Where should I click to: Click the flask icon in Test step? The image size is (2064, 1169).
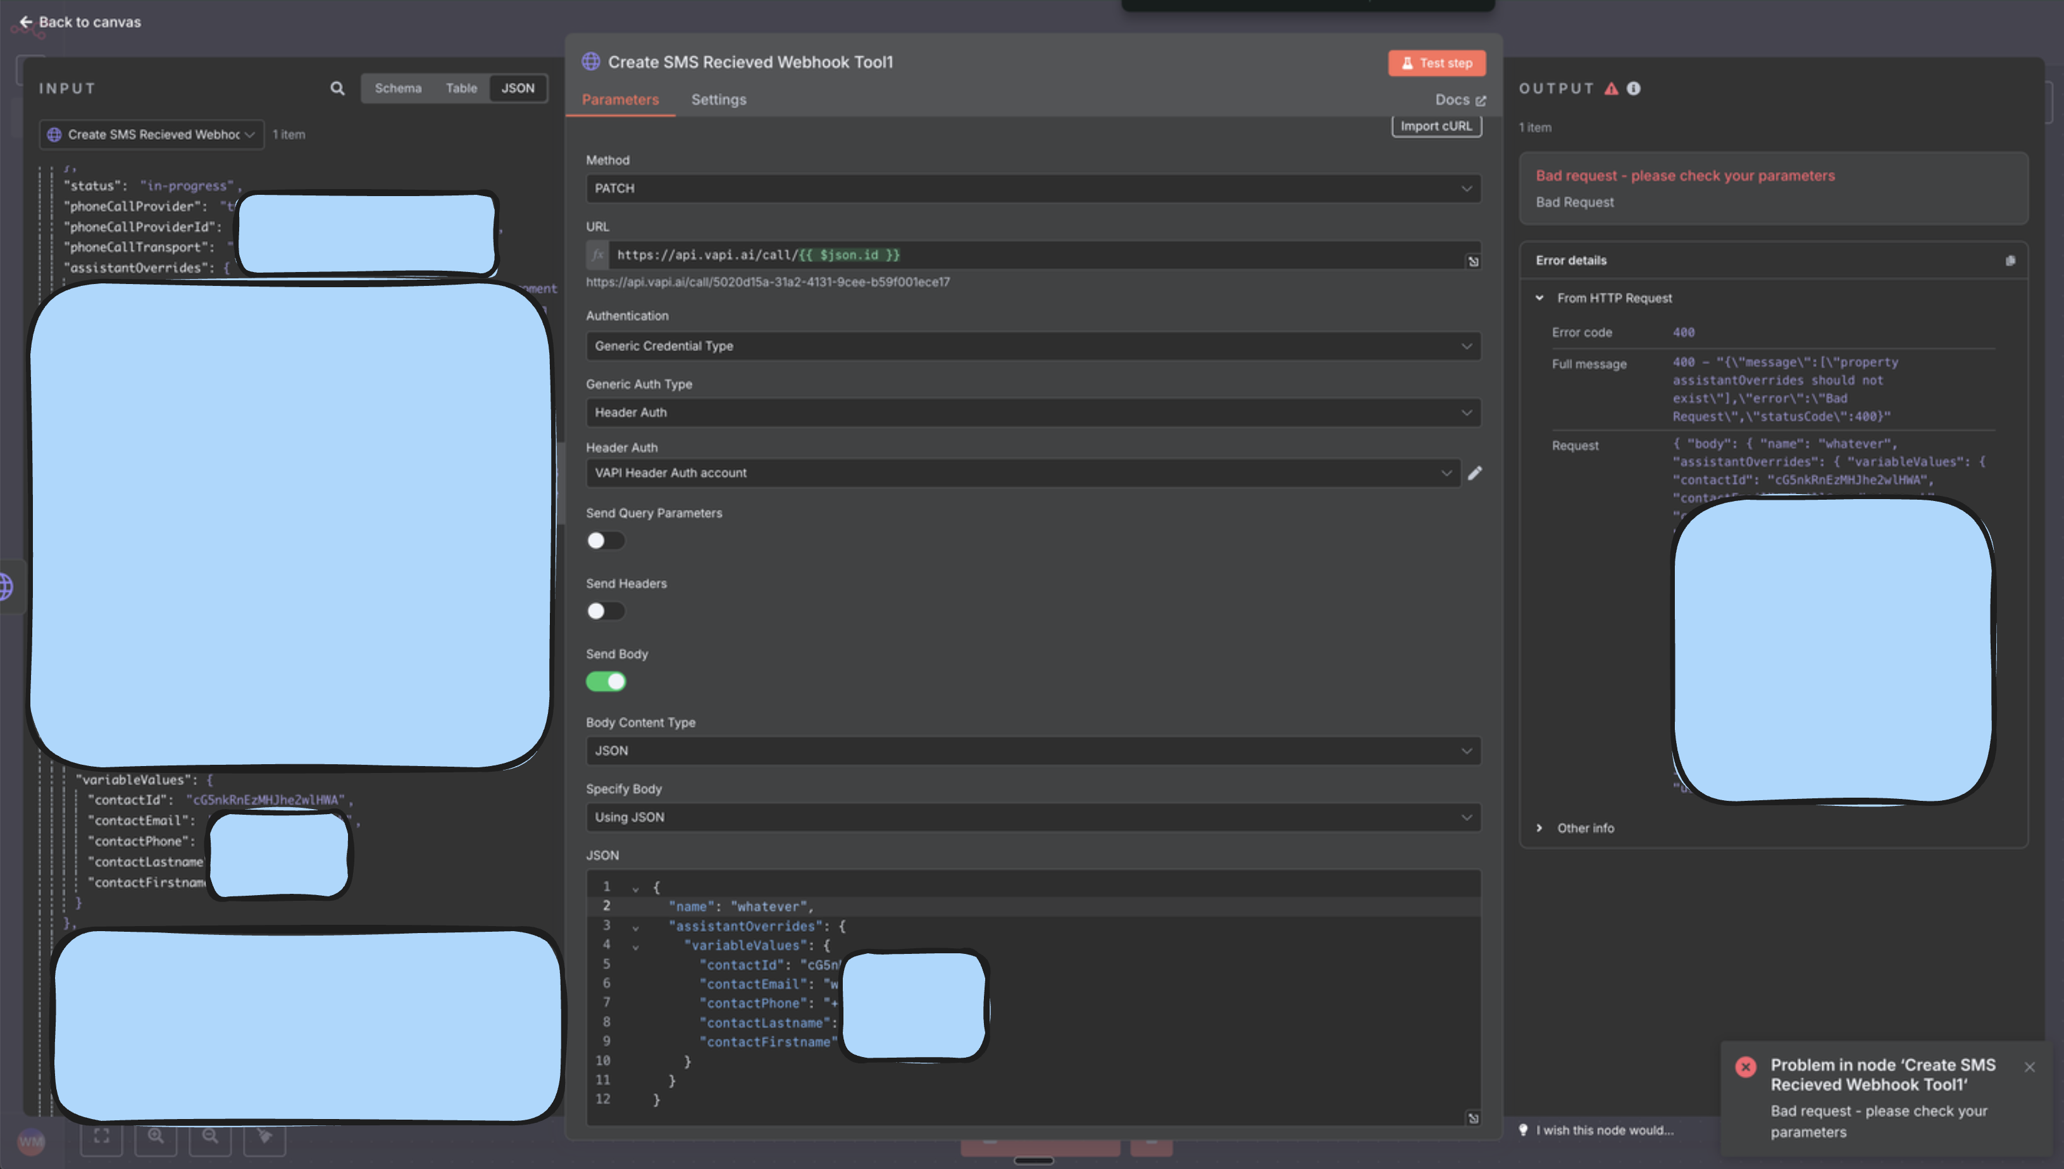1407,63
